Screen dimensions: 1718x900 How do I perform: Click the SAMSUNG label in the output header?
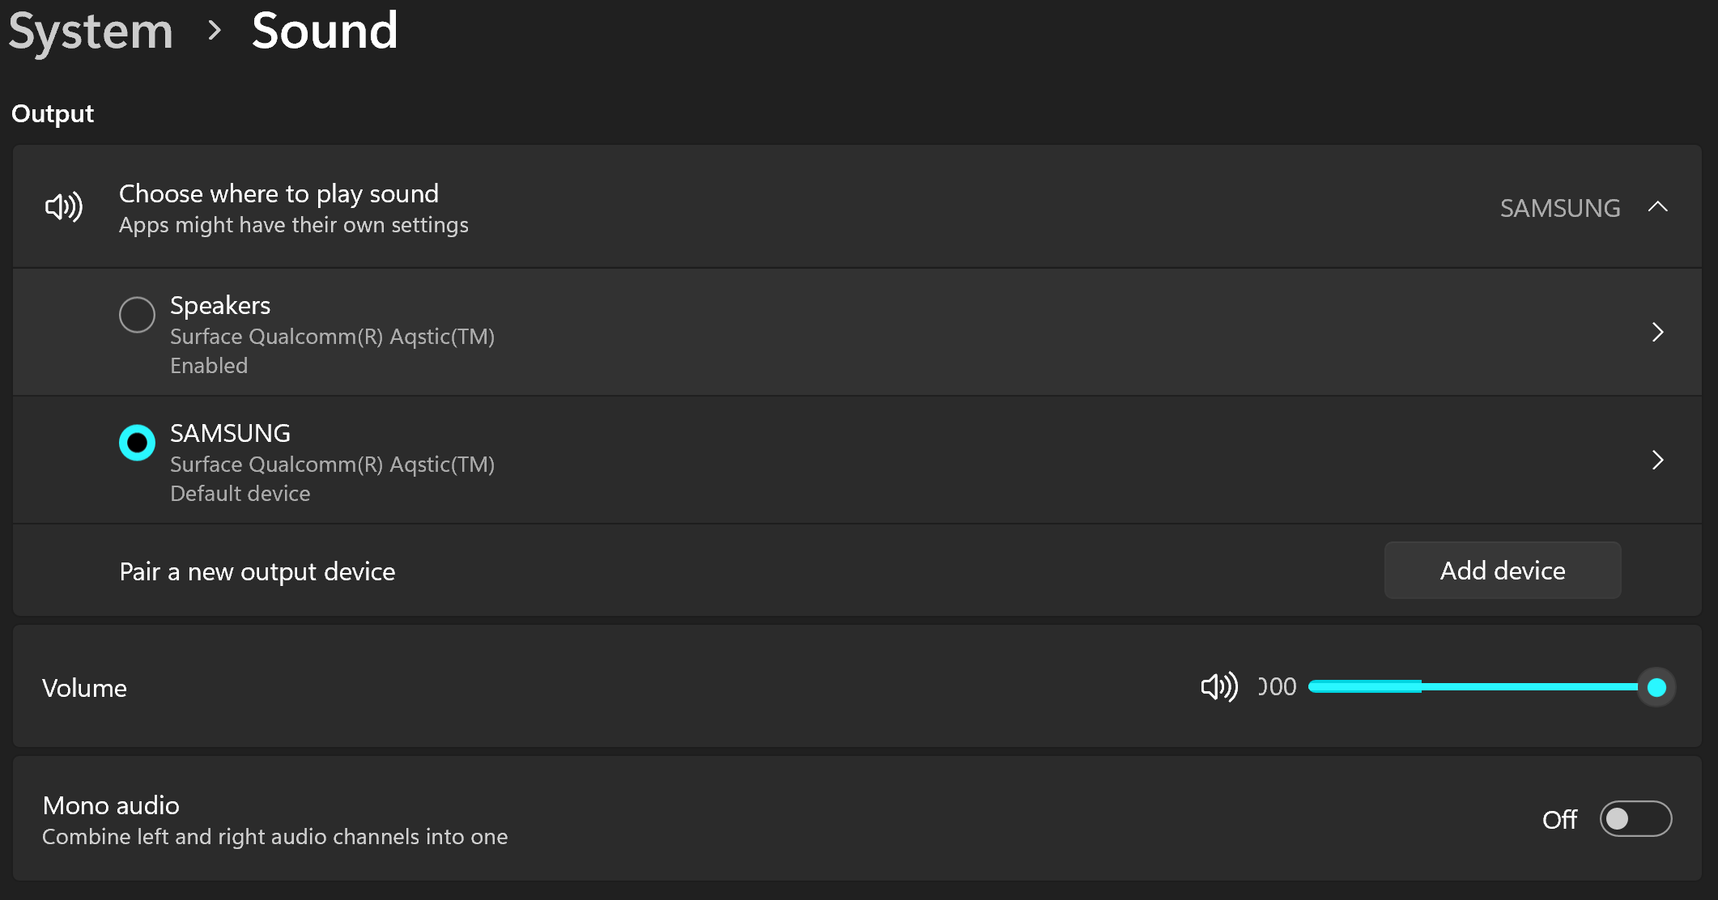click(x=1559, y=208)
